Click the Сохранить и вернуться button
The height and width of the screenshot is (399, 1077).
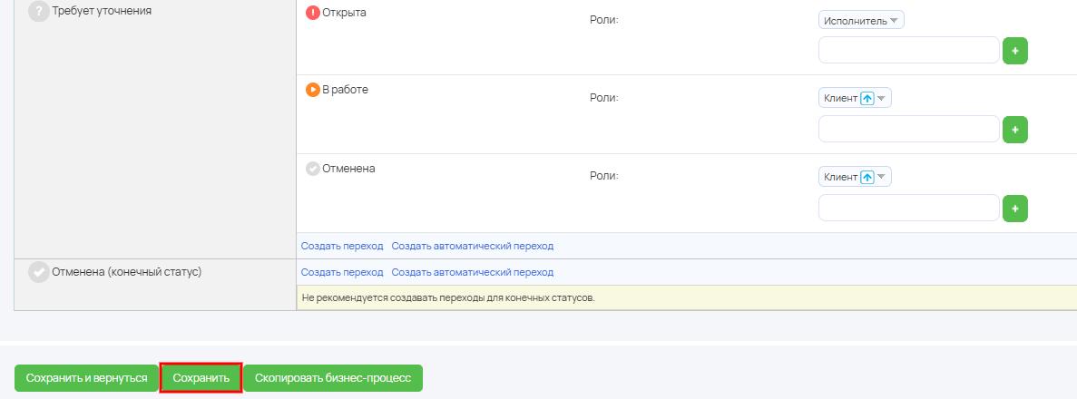86,378
